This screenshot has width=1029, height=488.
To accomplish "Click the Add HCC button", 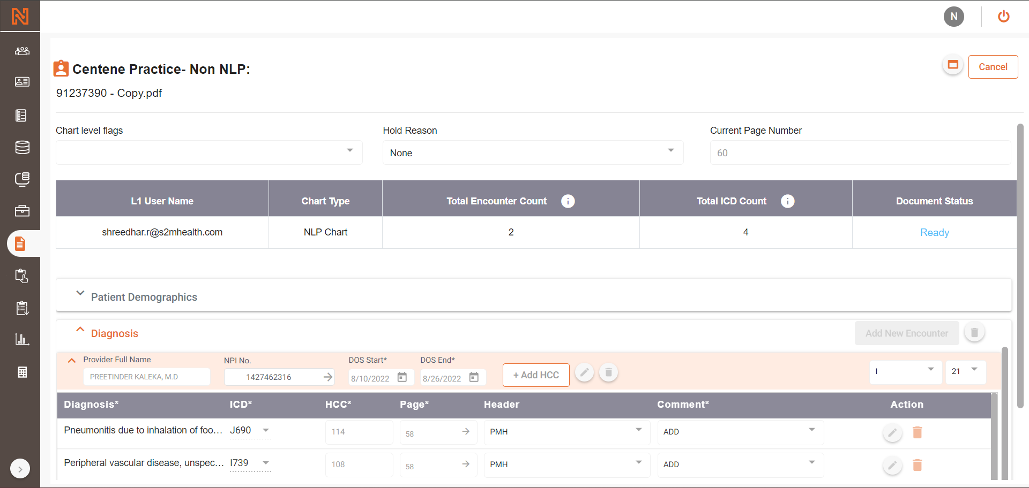I will tap(536, 375).
